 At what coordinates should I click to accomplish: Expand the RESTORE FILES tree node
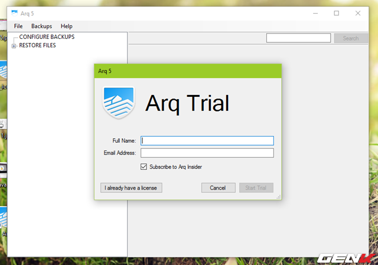point(14,45)
